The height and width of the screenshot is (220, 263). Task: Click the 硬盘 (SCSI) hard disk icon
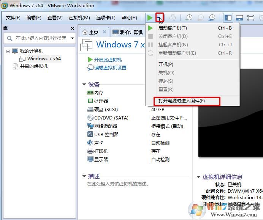[x=90, y=109]
